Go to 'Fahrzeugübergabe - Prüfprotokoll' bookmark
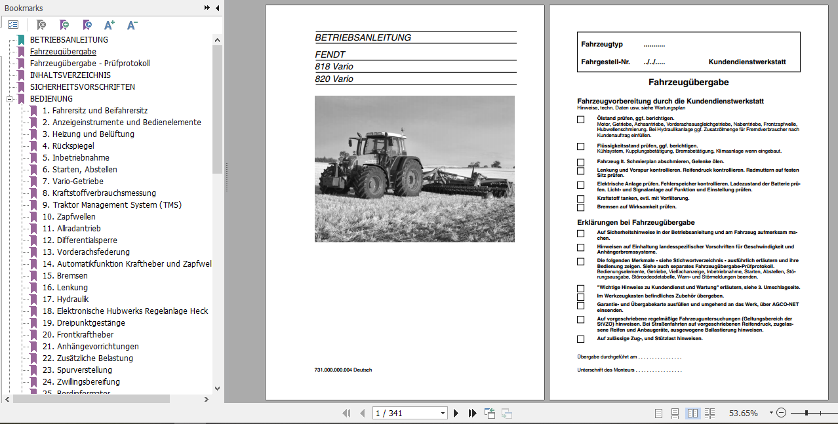This screenshot has height=424, width=838. (90, 63)
